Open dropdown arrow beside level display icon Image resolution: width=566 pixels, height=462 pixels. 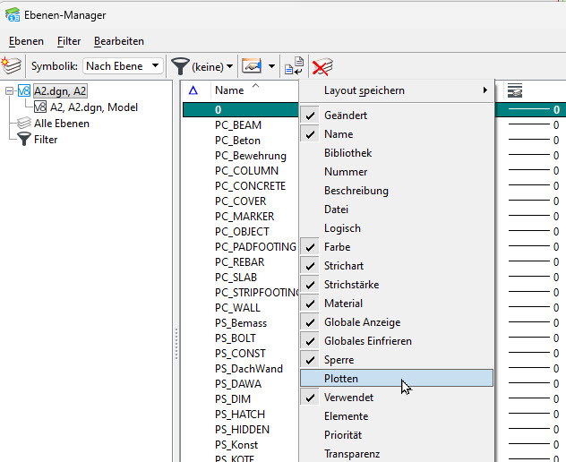click(x=271, y=67)
